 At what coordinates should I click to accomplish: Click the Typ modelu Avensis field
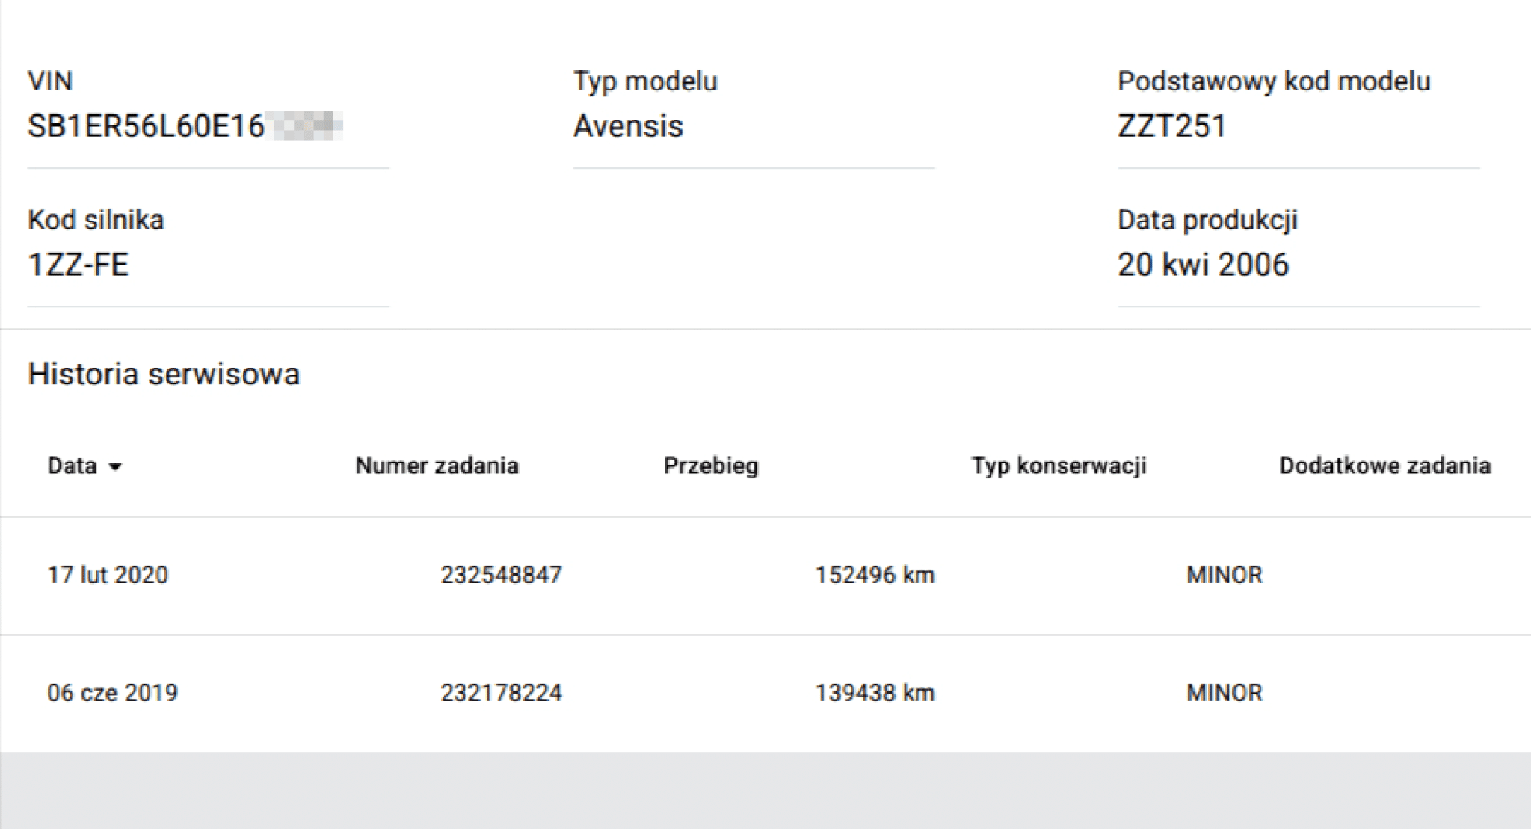pyautogui.click(x=628, y=126)
